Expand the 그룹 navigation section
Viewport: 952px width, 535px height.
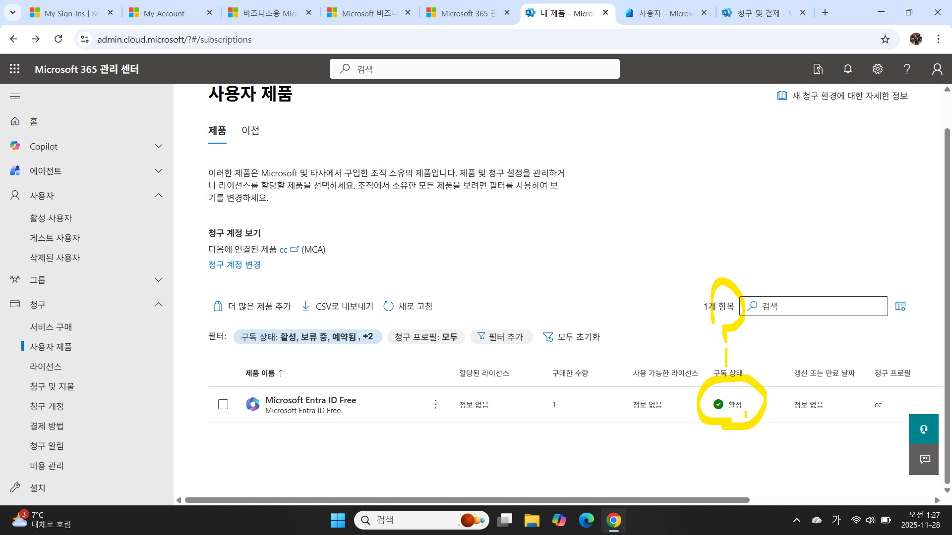[x=159, y=280]
